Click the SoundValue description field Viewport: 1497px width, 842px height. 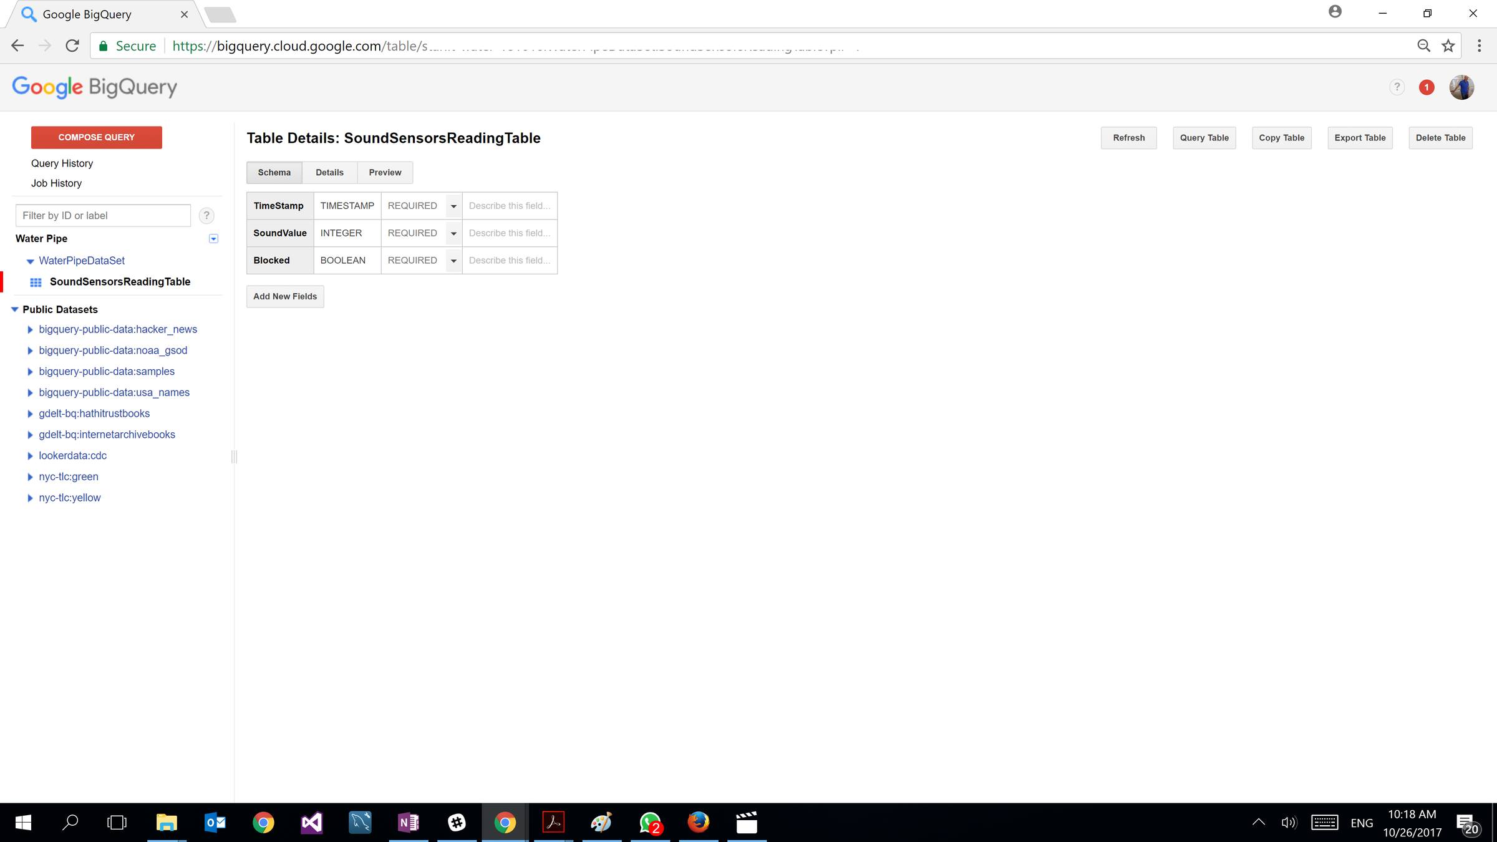pyautogui.click(x=510, y=233)
